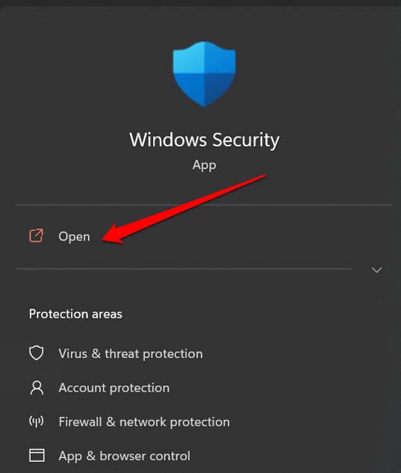401x473 pixels.
Task: Go to App & browser control
Action: [x=124, y=456]
